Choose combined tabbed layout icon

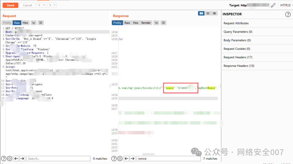click(214, 14)
